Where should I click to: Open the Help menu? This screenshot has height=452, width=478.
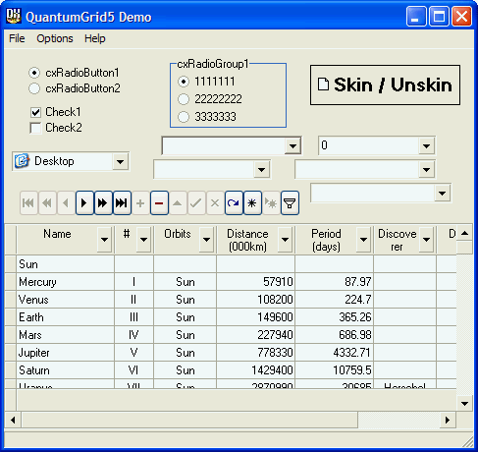tap(95, 38)
